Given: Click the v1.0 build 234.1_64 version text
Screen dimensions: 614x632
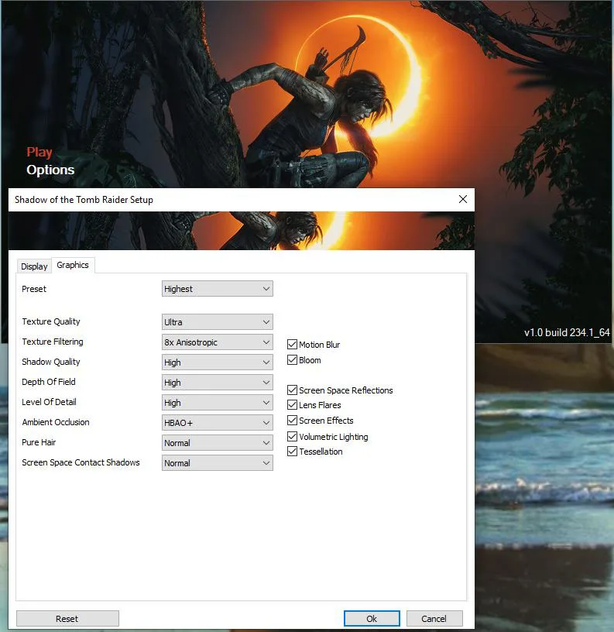Looking at the screenshot, I should click(567, 332).
